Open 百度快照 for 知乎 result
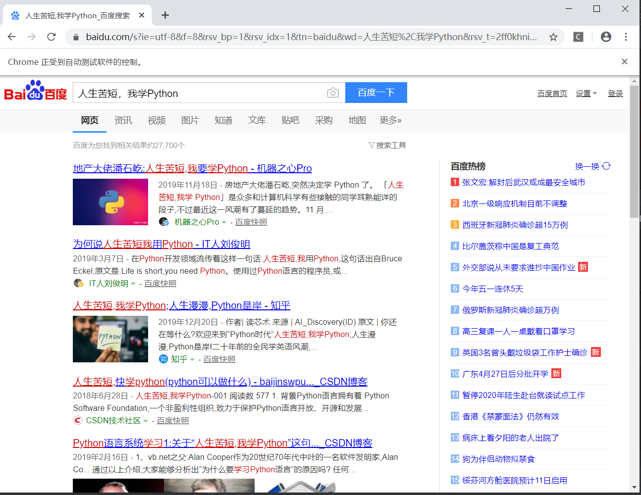641x495 pixels. (x=219, y=359)
